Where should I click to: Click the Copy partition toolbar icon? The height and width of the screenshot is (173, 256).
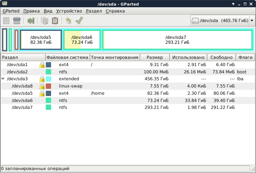pyautogui.click(x=44, y=21)
